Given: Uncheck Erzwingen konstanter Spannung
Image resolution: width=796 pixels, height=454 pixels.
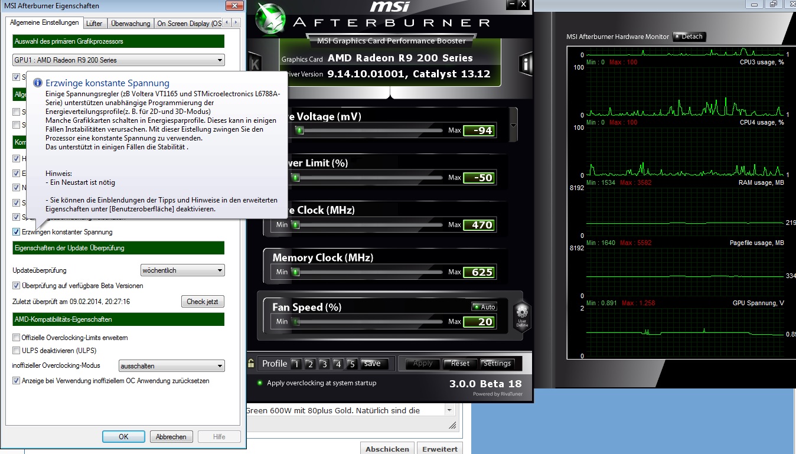Looking at the screenshot, I should (16, 232).
